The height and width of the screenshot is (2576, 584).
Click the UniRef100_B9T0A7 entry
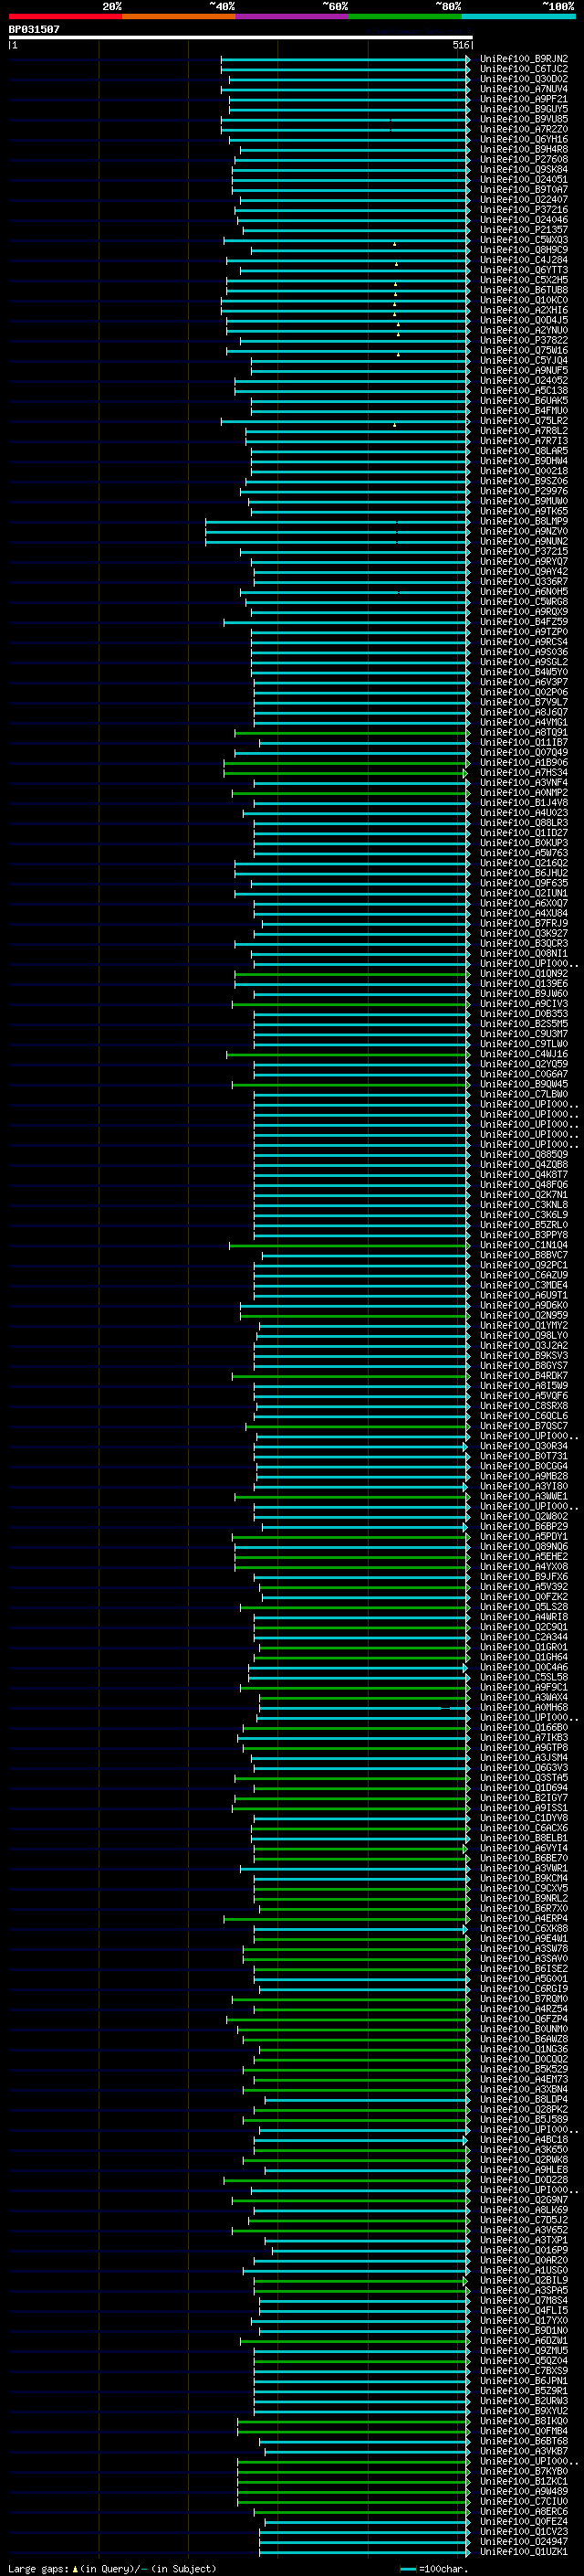coord(523,189)
